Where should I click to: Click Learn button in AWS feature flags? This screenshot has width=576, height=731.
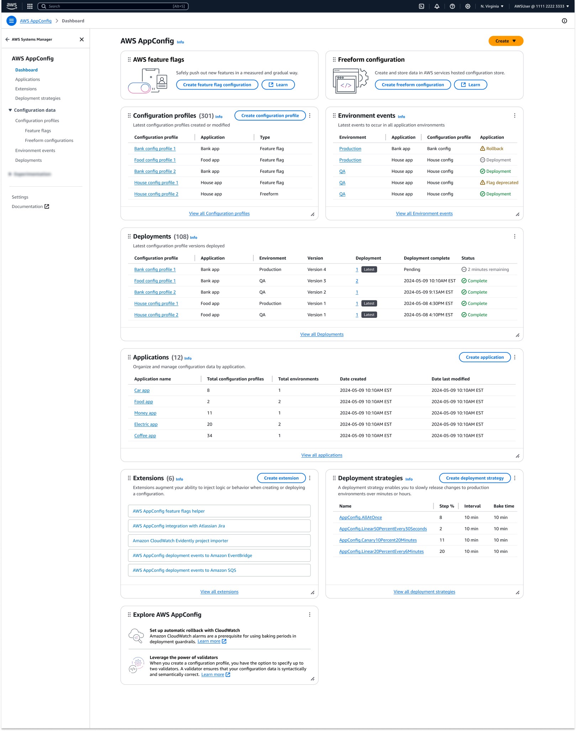click(x=278, y=85)
